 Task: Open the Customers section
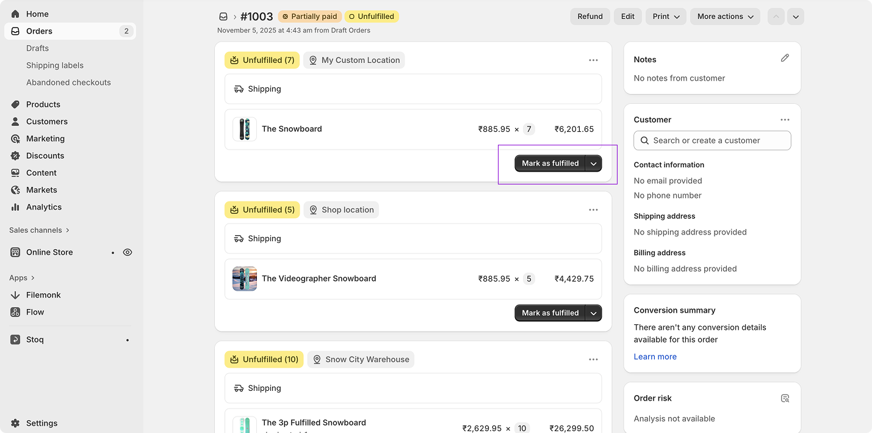click(x=46, y=121)
